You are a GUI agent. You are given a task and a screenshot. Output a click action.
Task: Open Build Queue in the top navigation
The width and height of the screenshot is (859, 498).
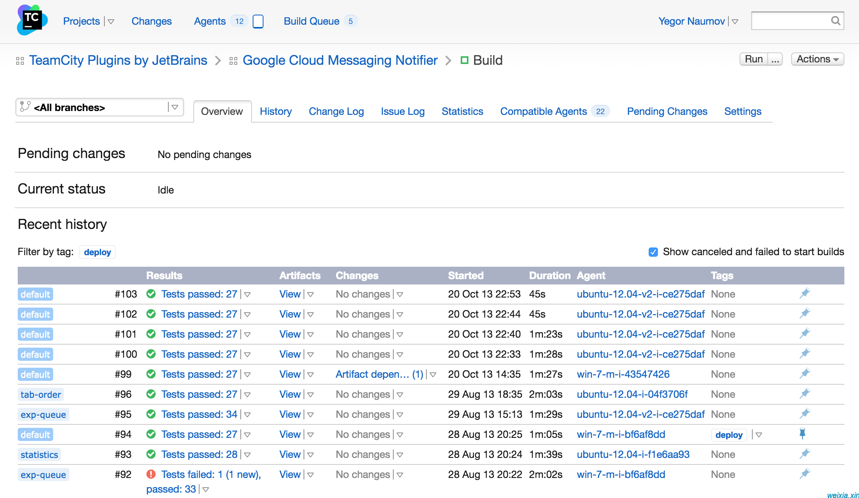[311, 21]
